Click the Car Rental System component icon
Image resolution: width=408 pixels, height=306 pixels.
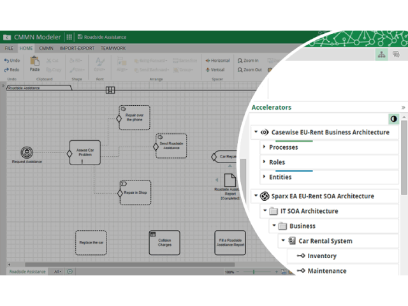pos(292,241)
